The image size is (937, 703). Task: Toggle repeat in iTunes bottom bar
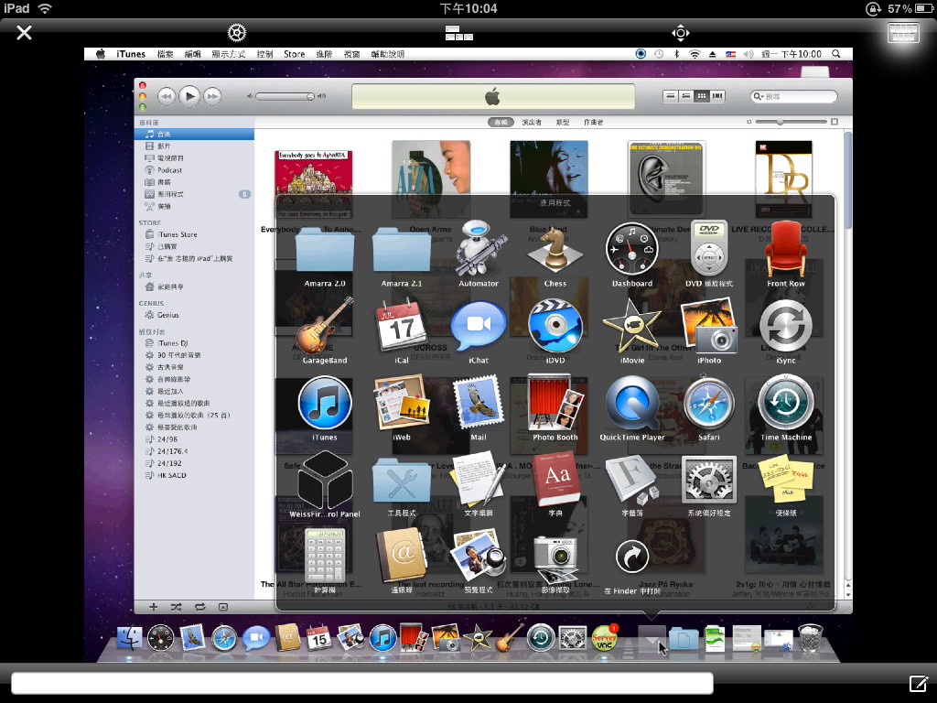200,607
